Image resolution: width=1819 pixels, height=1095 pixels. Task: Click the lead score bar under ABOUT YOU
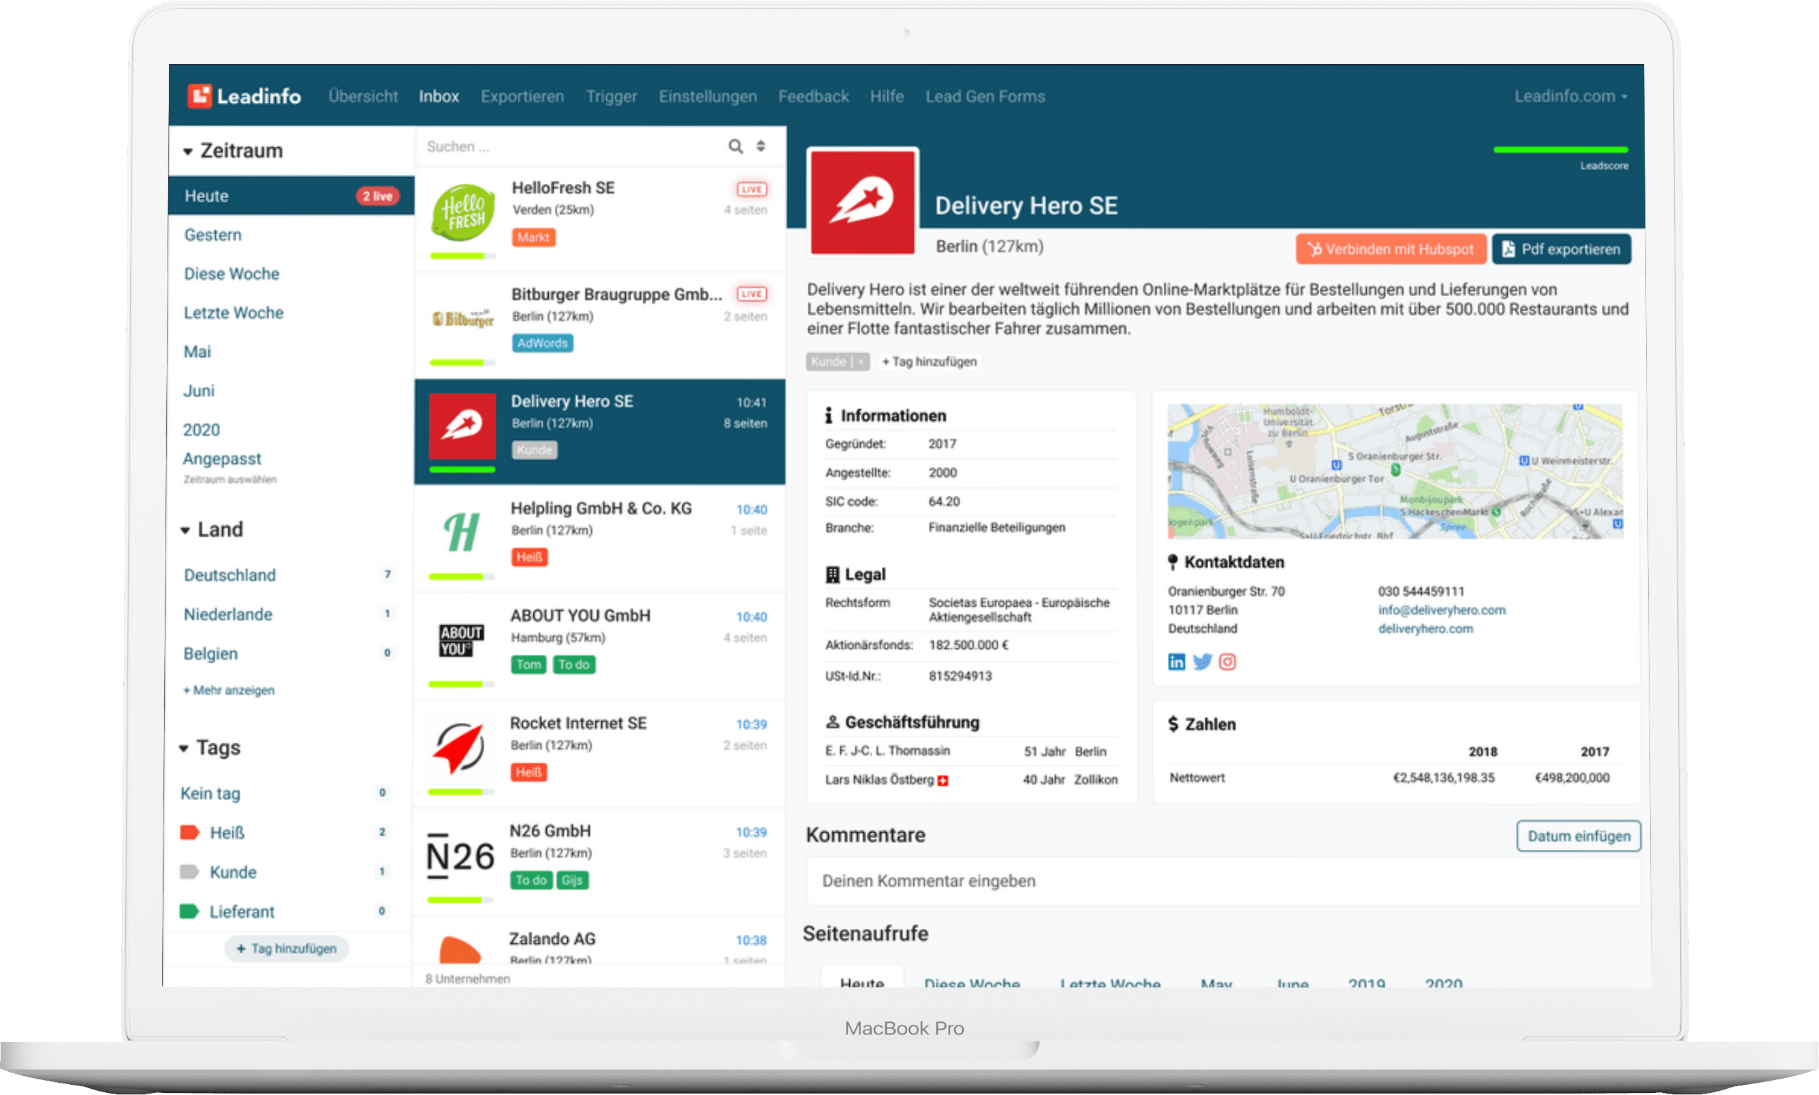(461, 684)
